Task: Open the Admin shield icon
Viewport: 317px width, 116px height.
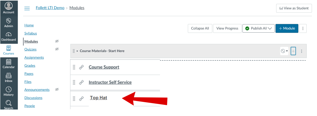Action: coord(9,21)
